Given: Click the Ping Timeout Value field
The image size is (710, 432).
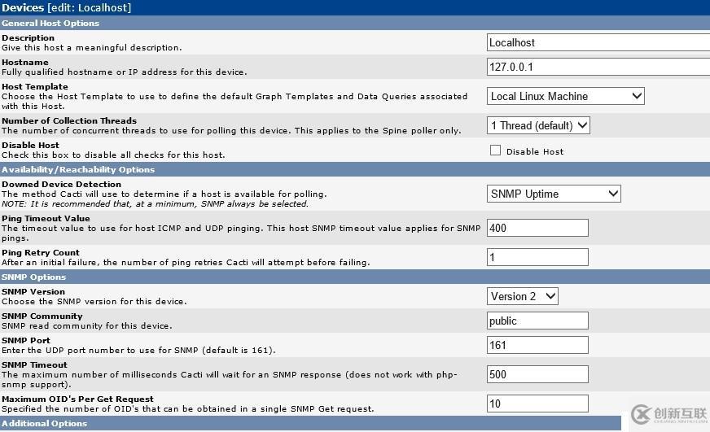Looking at the screenshot, I should click(x=537, y=228).
